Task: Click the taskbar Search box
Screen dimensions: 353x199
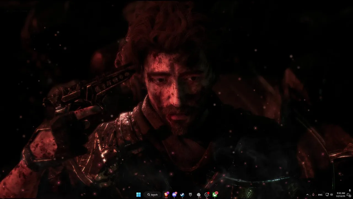Action: [153, 195]
